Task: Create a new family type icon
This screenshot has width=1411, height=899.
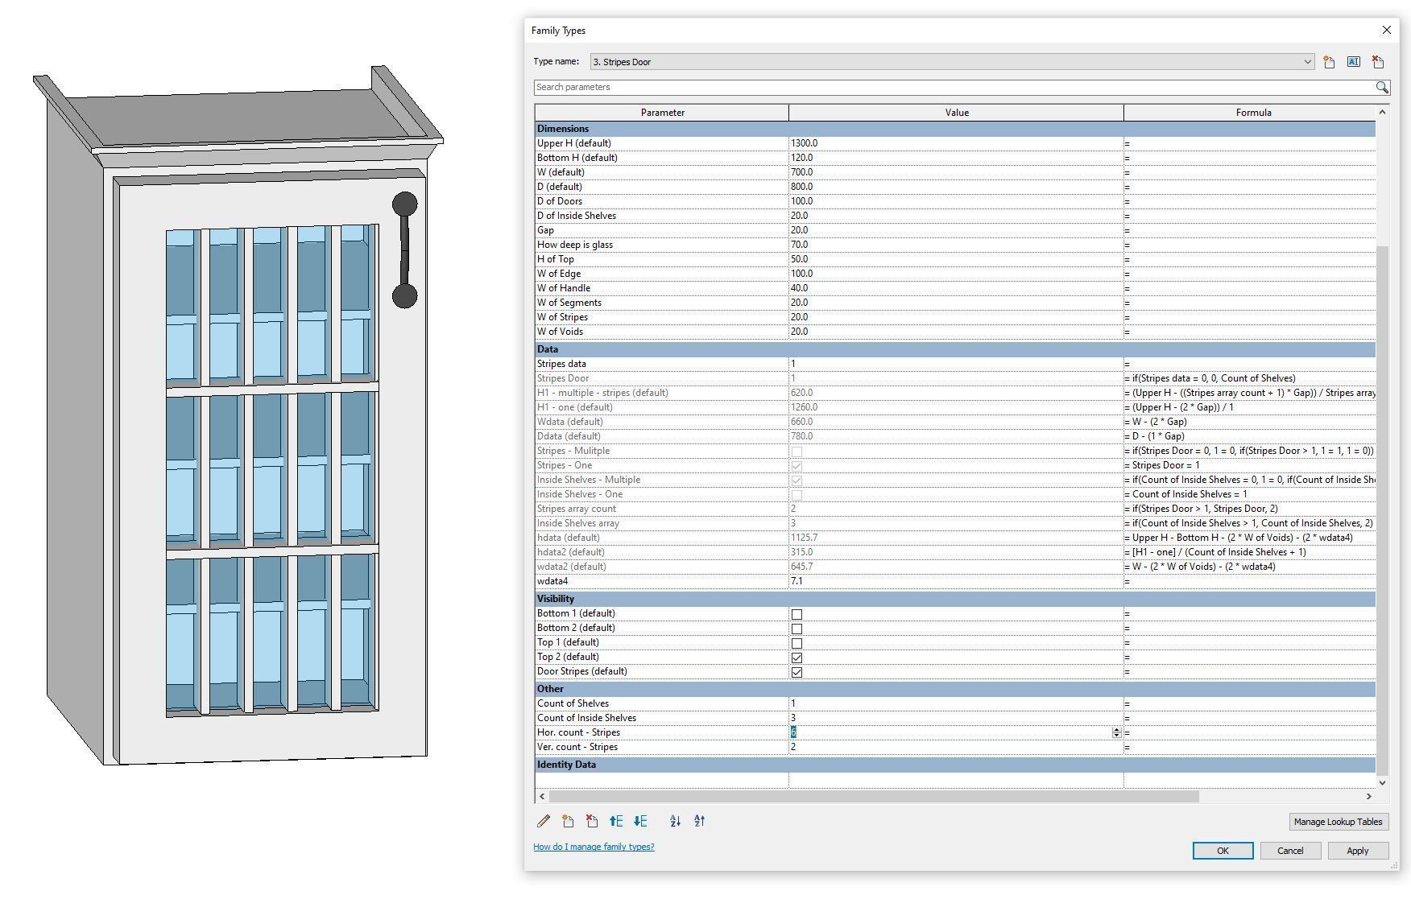Action: [x=1329, y=62]
